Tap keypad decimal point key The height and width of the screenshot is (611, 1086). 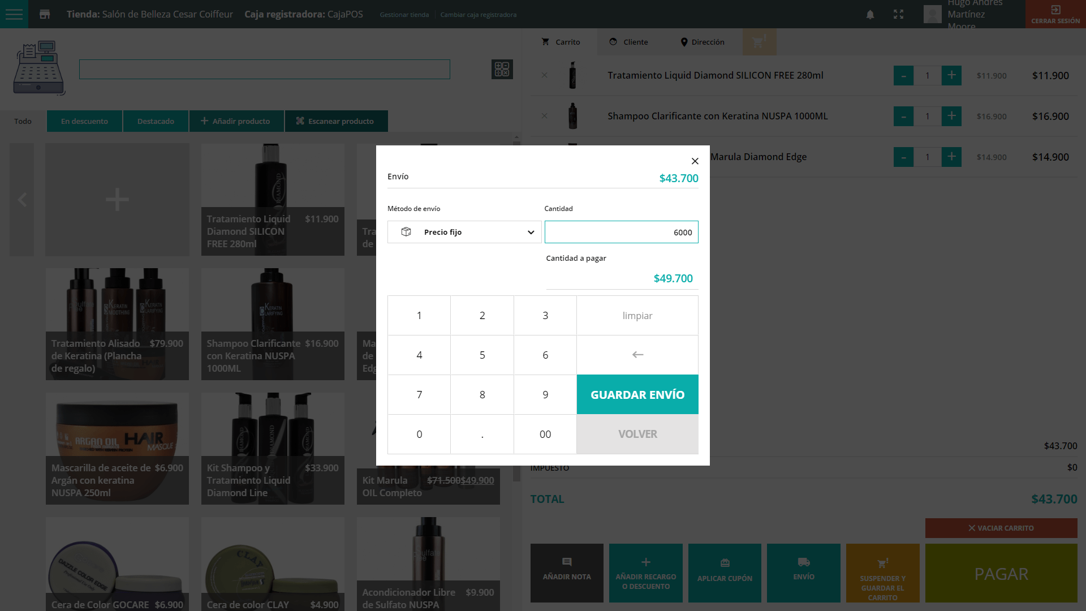(x=482, y=434)
